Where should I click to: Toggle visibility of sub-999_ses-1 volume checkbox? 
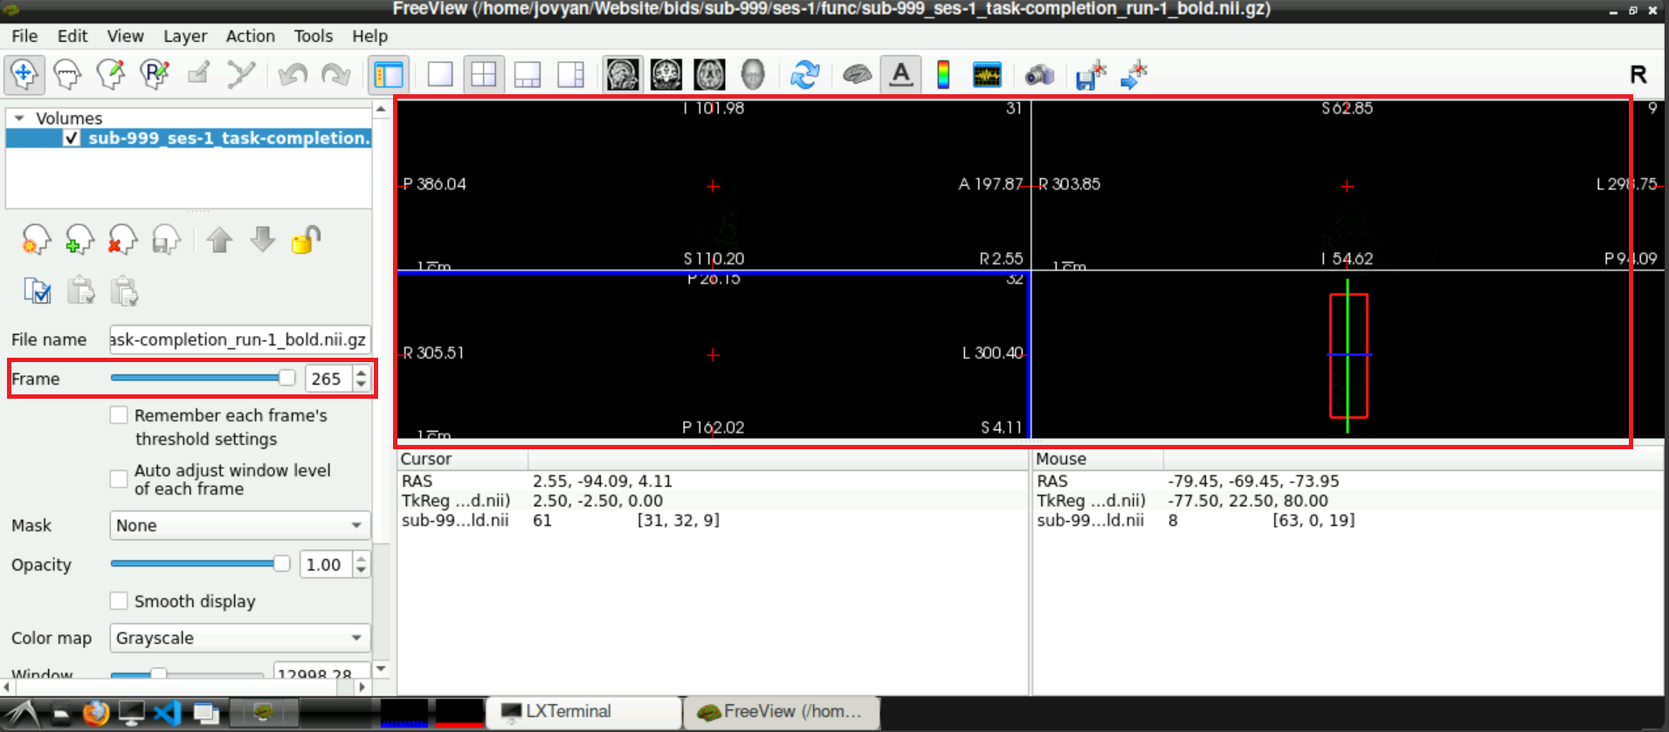coord(72,138)
